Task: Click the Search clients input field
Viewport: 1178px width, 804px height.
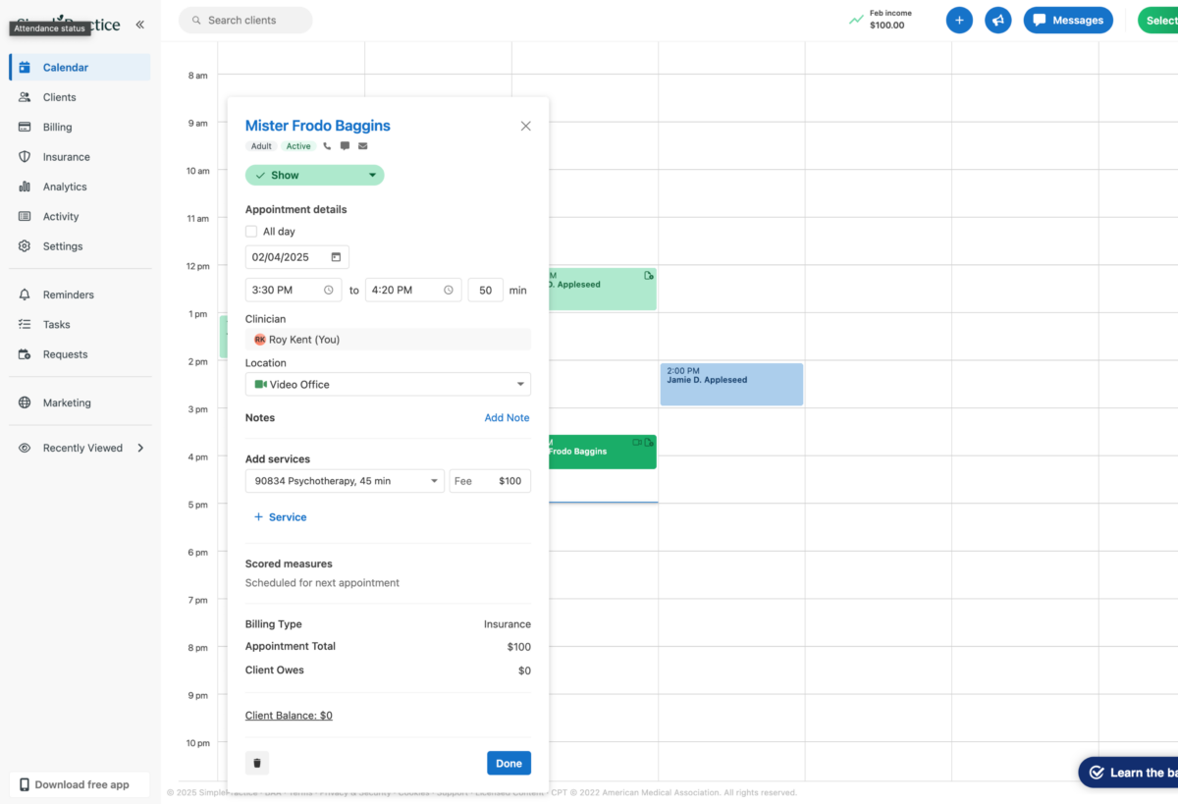Action: coord(245,20)
